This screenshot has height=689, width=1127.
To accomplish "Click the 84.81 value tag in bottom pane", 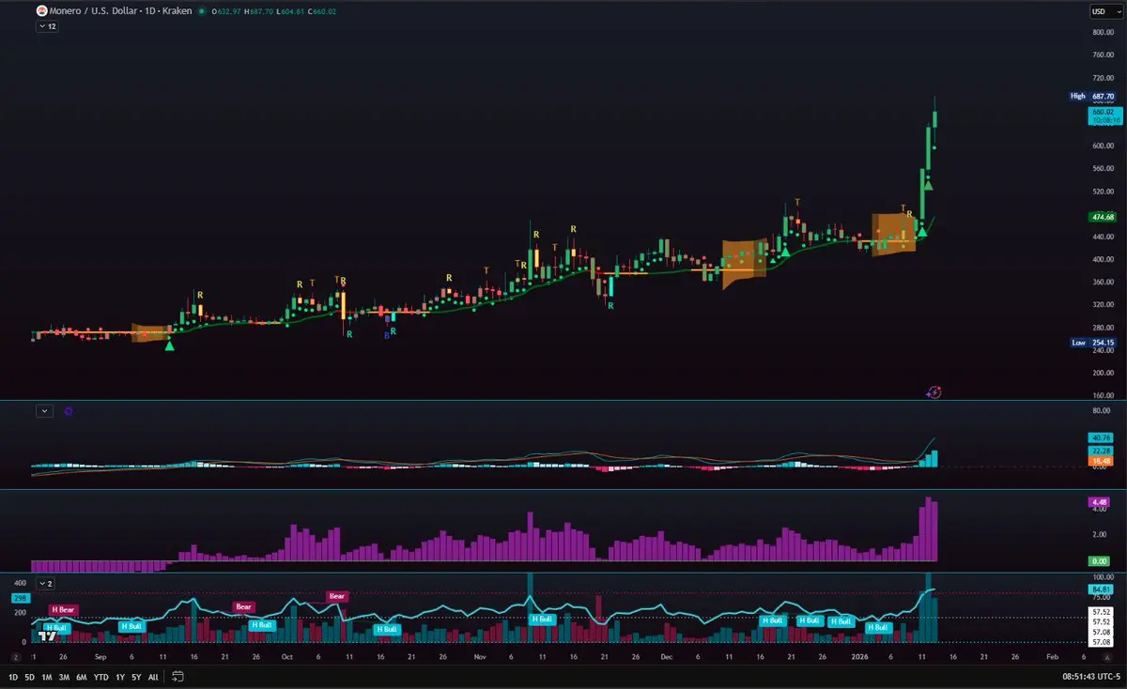I will pyautogui.click(x=1102, y=589).
